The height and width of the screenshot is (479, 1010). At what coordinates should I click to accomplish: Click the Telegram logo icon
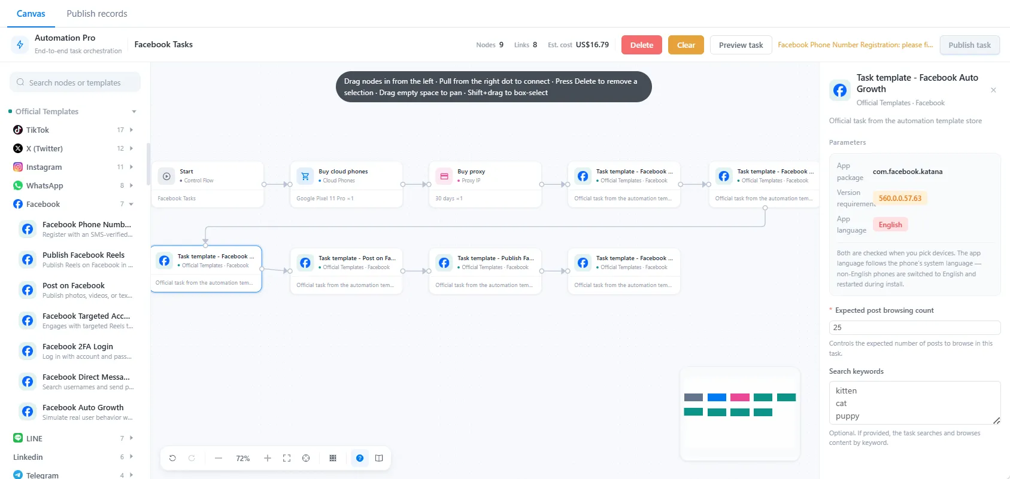(x=18, y=475)
